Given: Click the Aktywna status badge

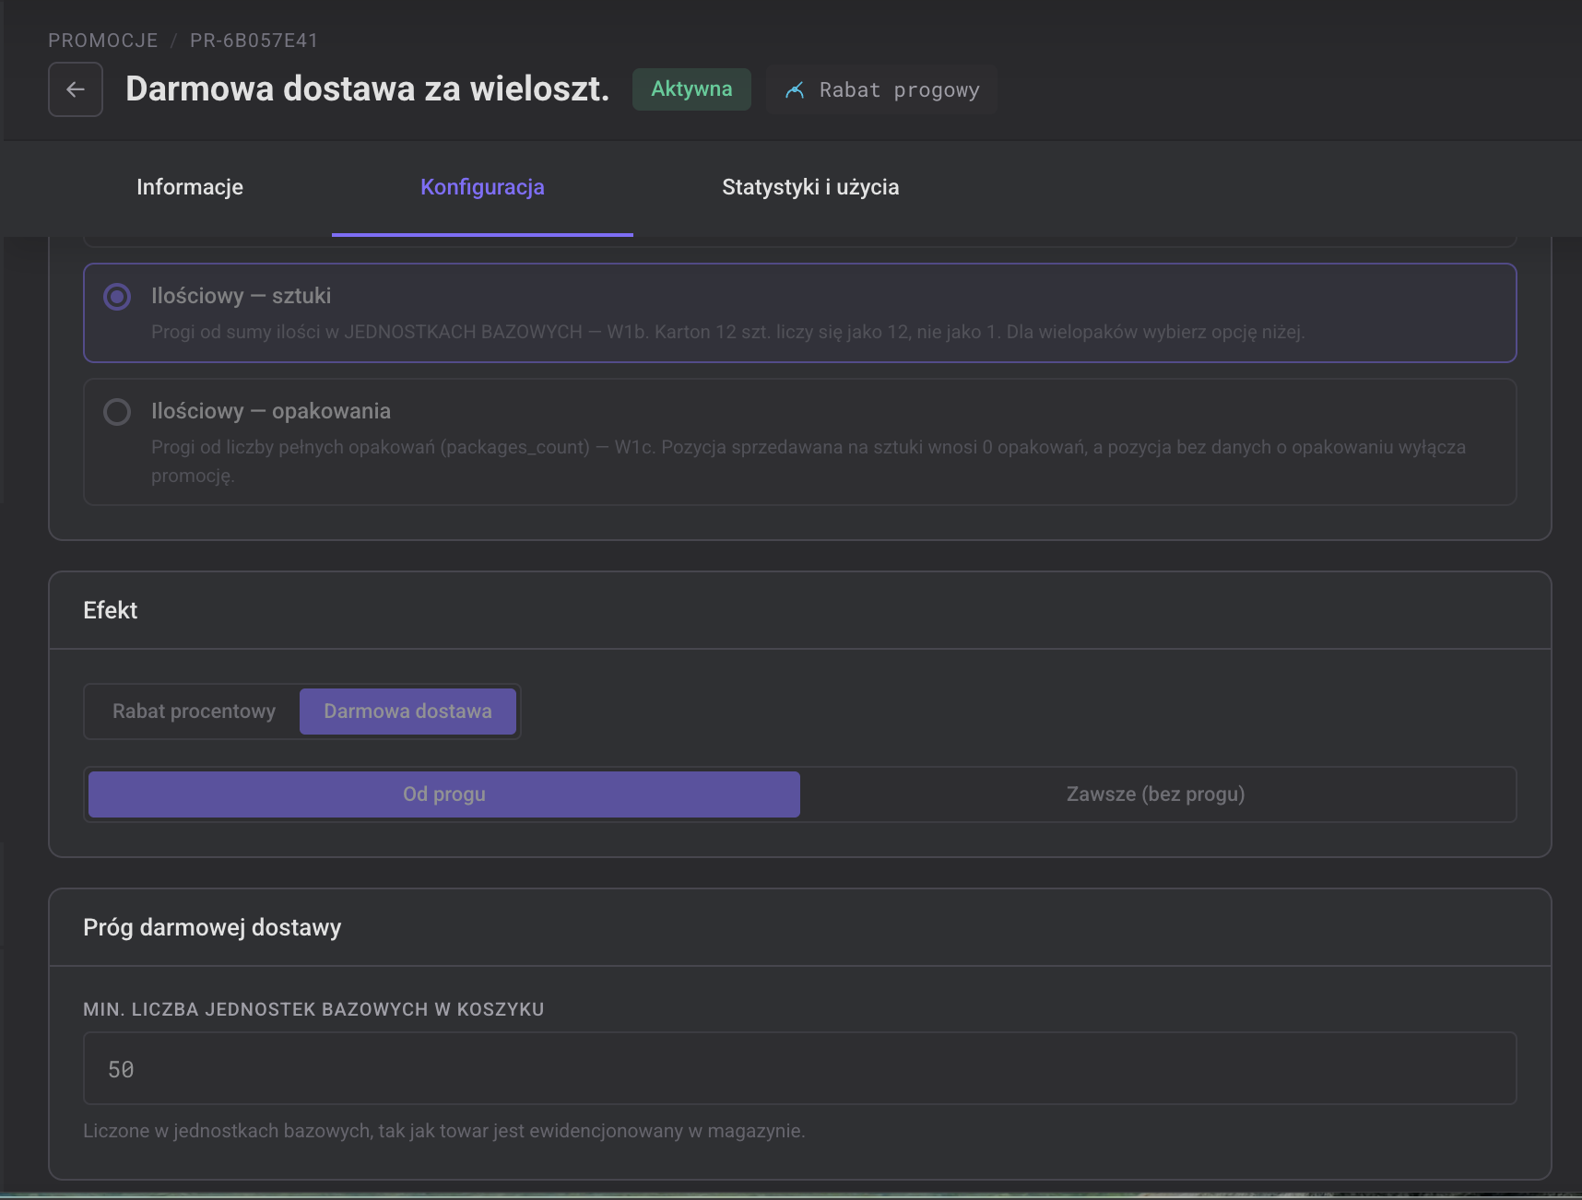Looking at the screenshot, I should tap(691, 89).
